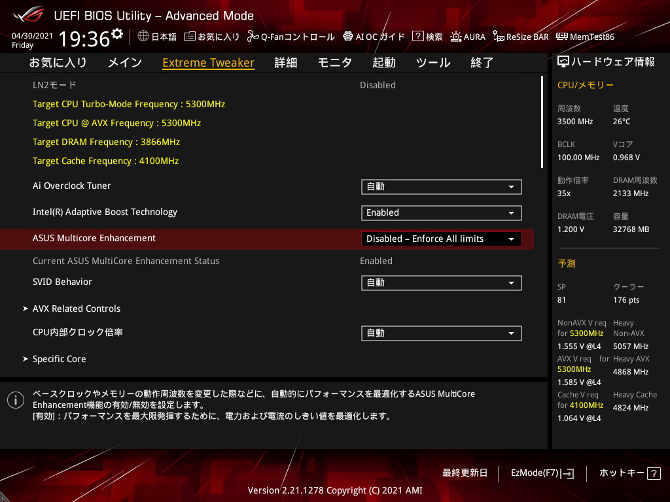Open ホットキー help
670x502 pixels.
pyautogui.click(x=630, y=473)
